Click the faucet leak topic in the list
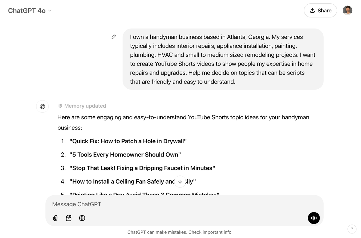 tap(142, 168)
